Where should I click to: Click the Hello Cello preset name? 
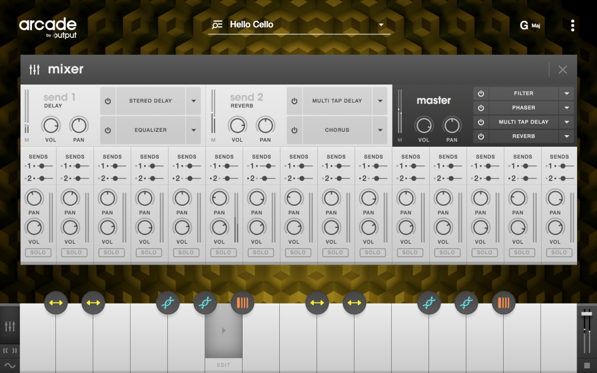click(x=252, y=24)
